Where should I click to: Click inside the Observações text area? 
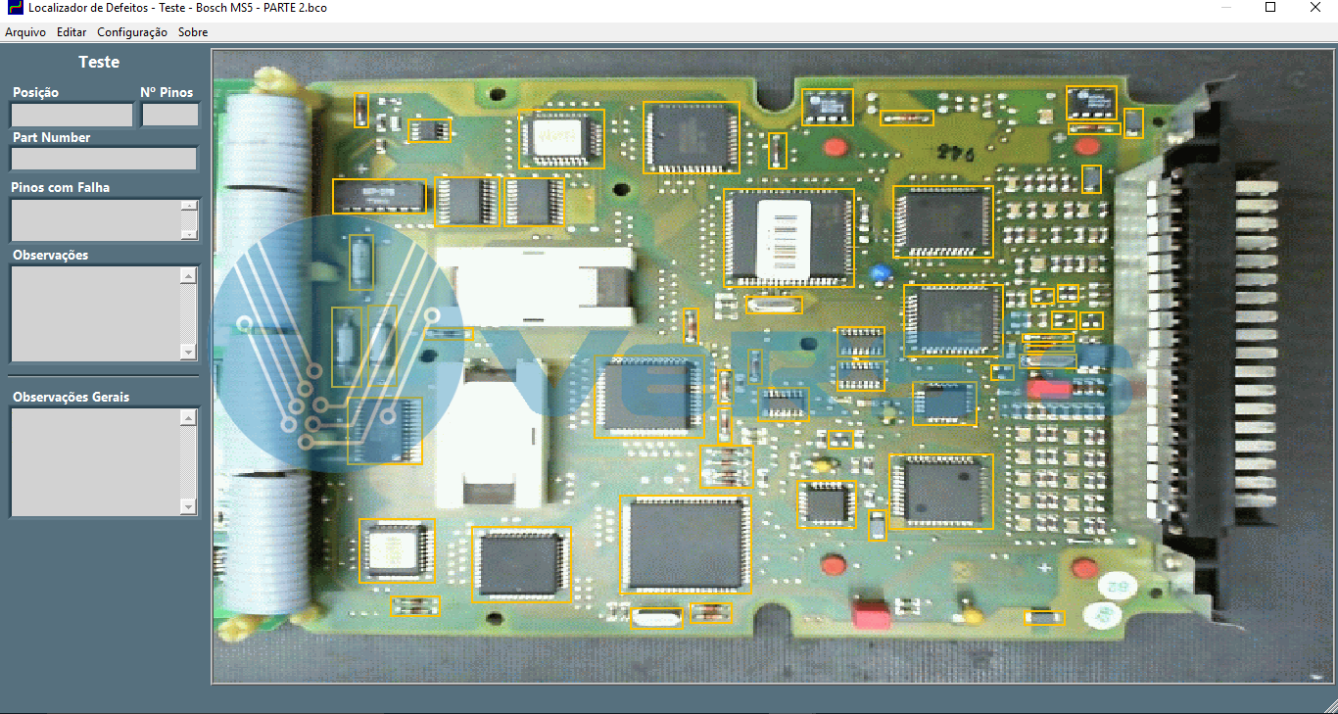point(95,313)
